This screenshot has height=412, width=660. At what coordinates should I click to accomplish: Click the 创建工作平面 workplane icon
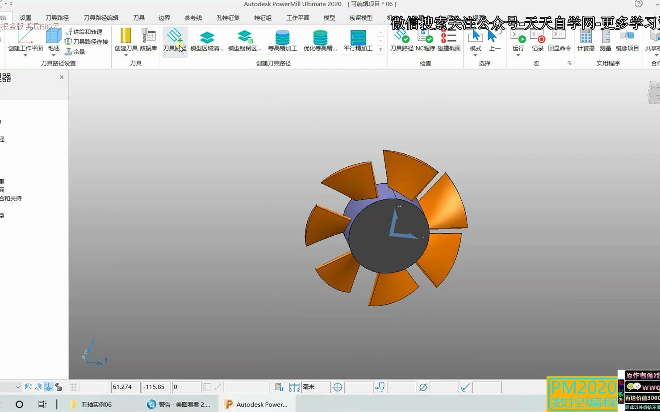pyautogui.click(x=25, y=36)
